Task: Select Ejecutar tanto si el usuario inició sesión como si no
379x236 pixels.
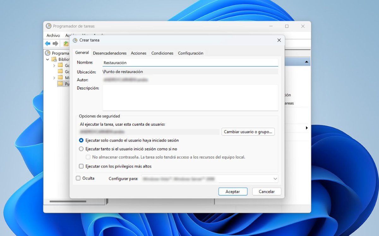Action: point(81,149)
